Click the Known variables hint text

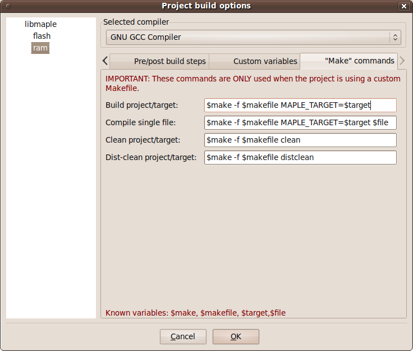pos(195,313)
